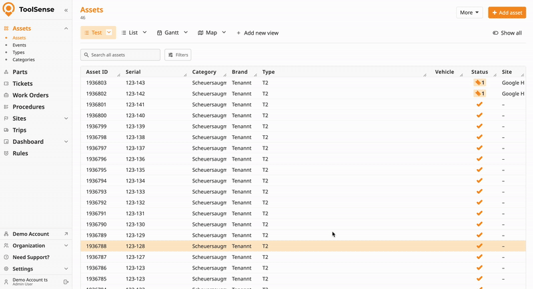
Task: Click the Add asset button
Action: (506, 13)
